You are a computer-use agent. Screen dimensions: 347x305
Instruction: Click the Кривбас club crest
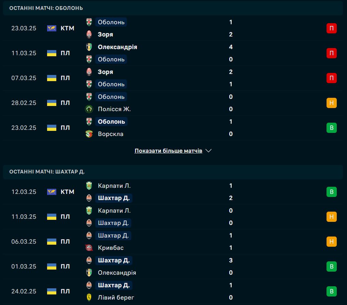[x=89, y=248]
